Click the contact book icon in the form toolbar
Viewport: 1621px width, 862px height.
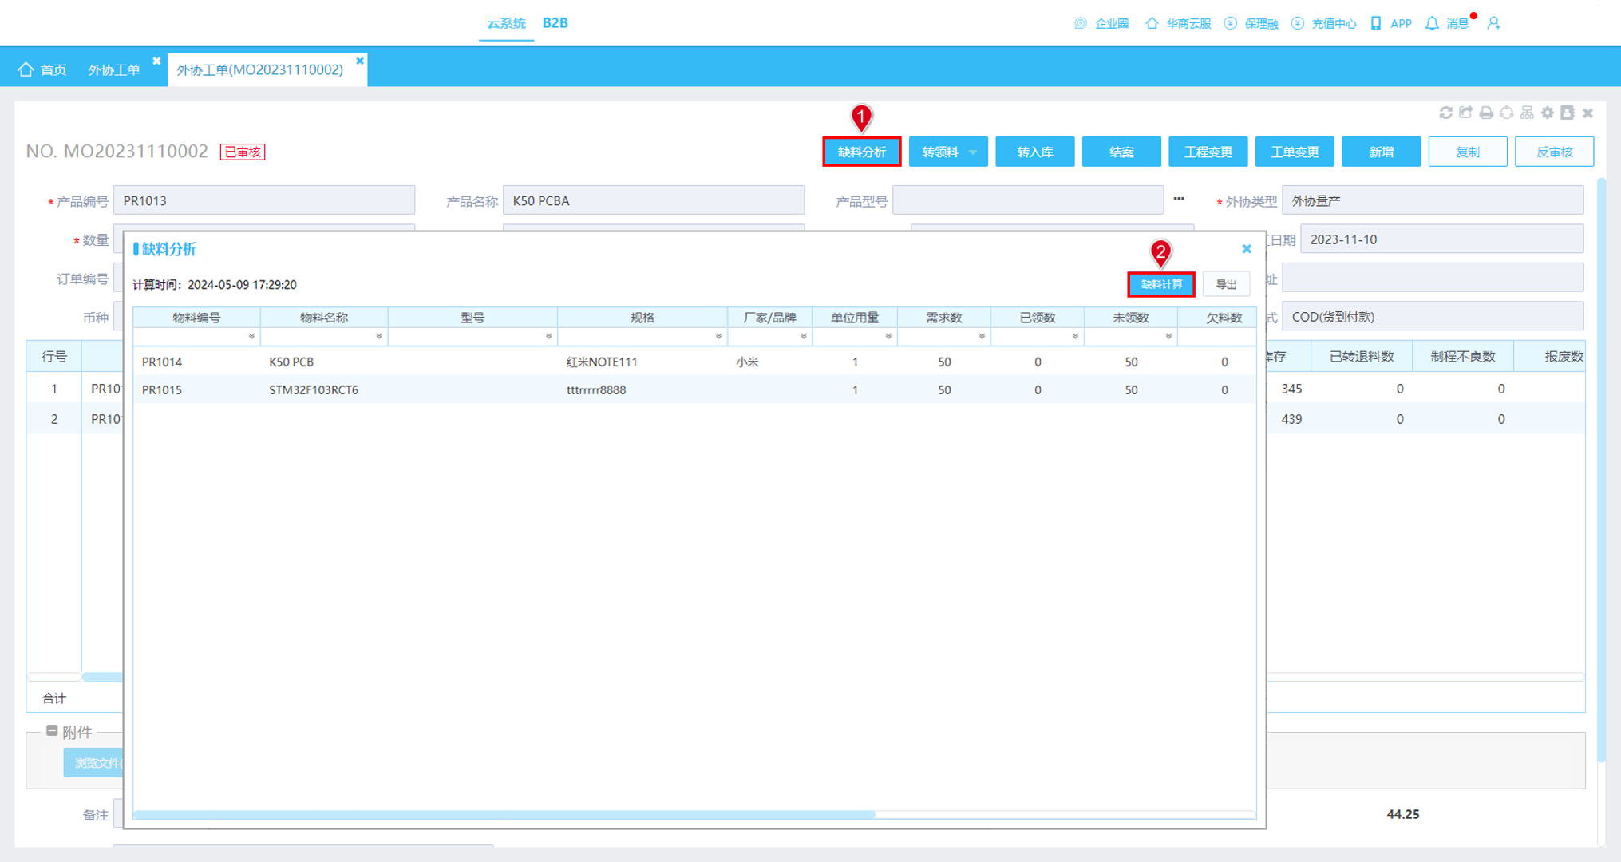(x=1568, y=113)
